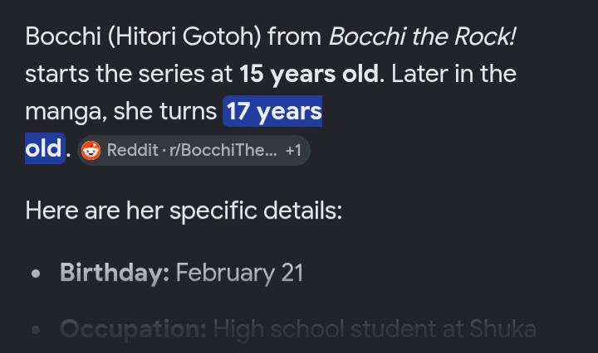The width and height of the screenshot is (598, 353).
Task: Click the "Birthday:" label
Action: 115,273
